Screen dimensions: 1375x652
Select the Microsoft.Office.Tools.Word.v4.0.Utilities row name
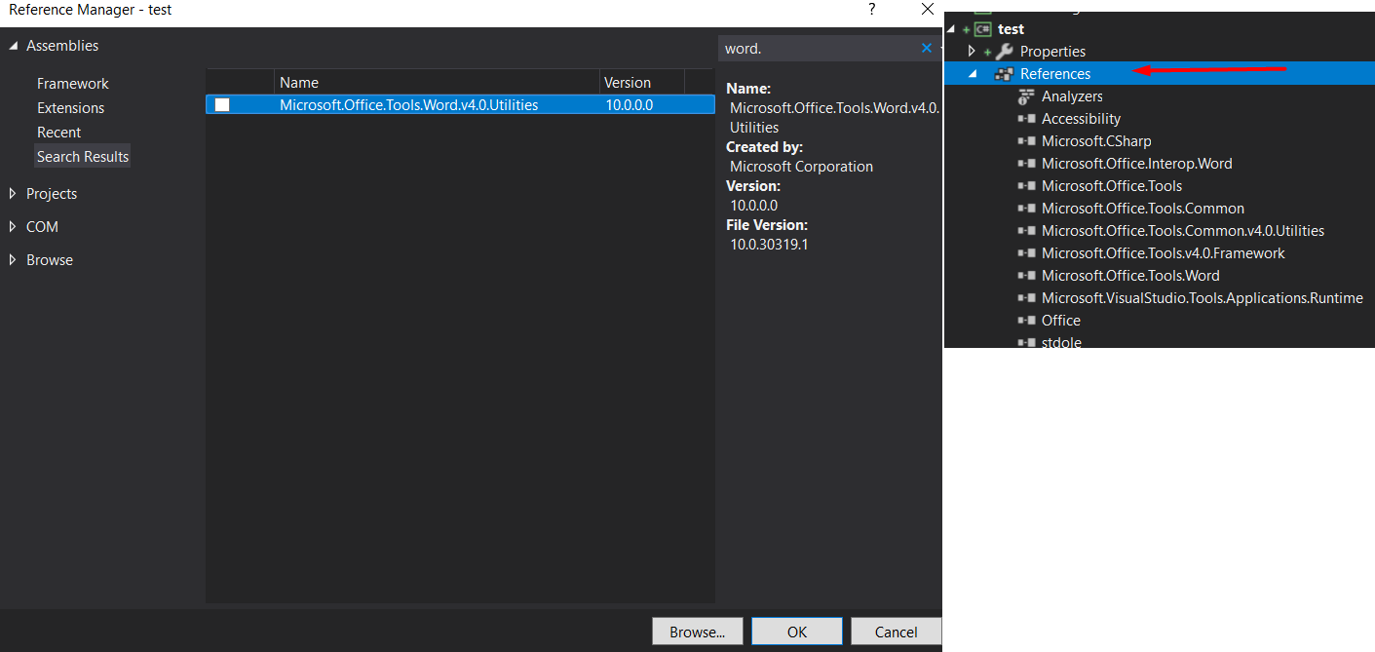[x=408, y=104]
